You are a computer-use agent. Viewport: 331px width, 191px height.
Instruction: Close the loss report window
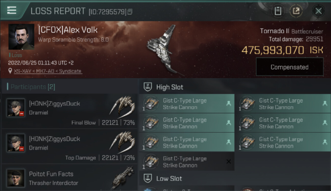pyautogui.click(x=318, y=11)
